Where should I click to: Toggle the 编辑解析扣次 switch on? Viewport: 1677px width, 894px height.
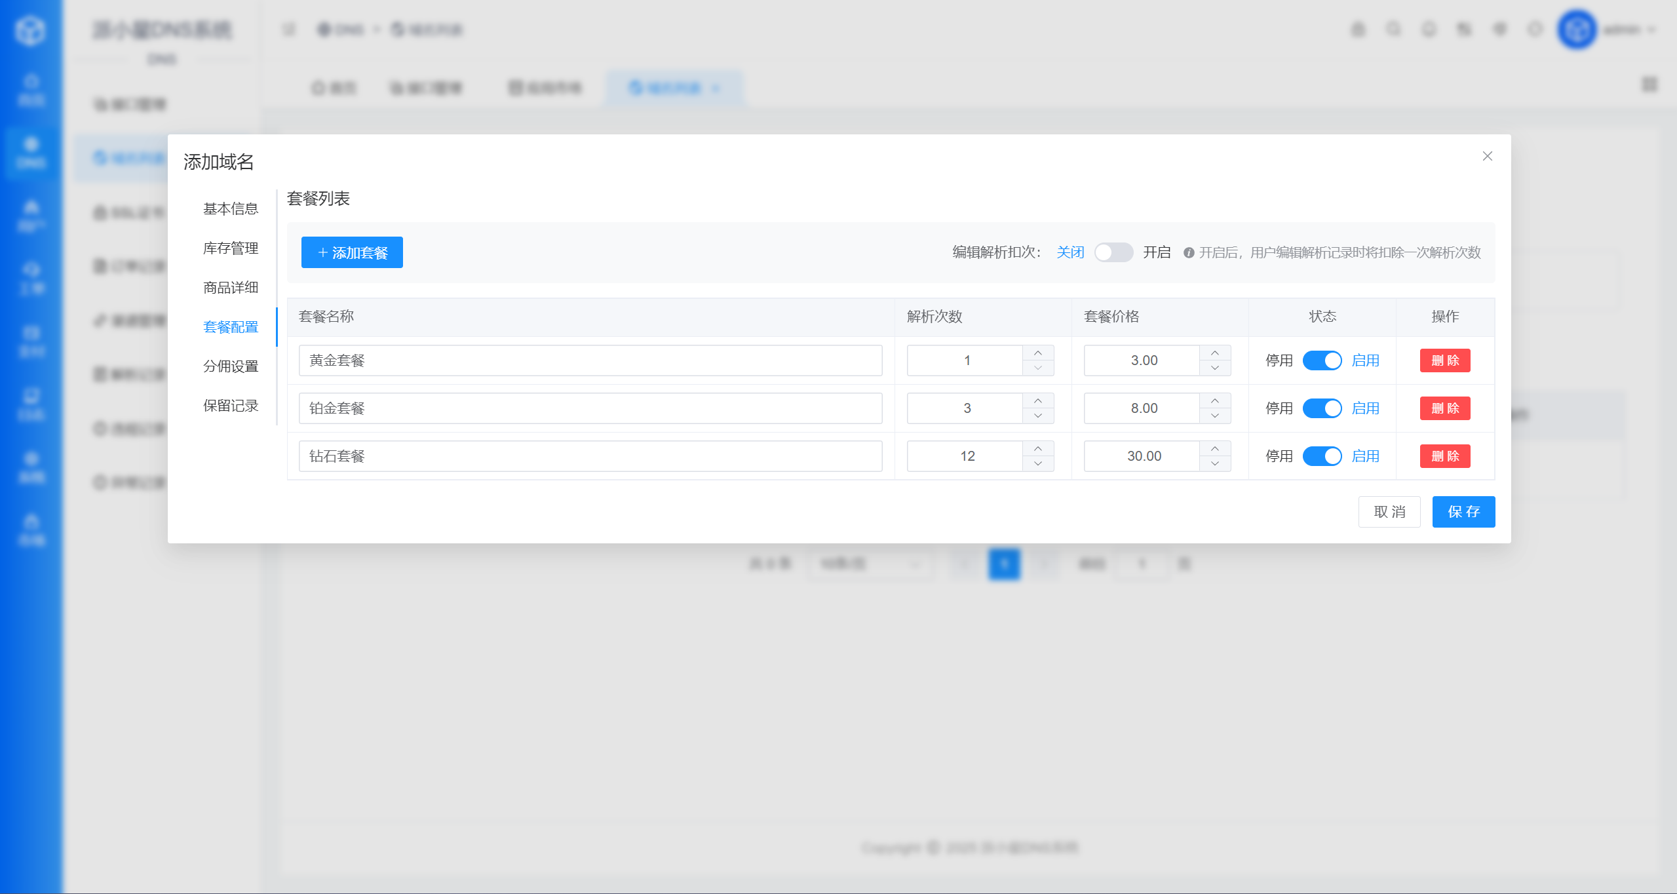(x=1113, y=252)
